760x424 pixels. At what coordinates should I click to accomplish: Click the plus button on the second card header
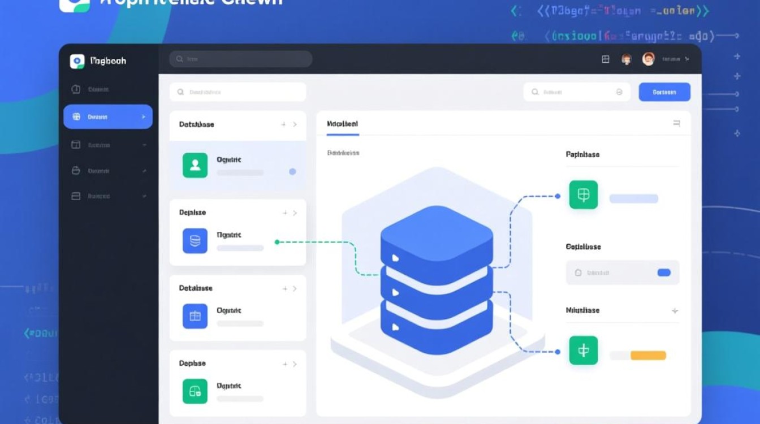pyautogui.click(x=284, y=213)
